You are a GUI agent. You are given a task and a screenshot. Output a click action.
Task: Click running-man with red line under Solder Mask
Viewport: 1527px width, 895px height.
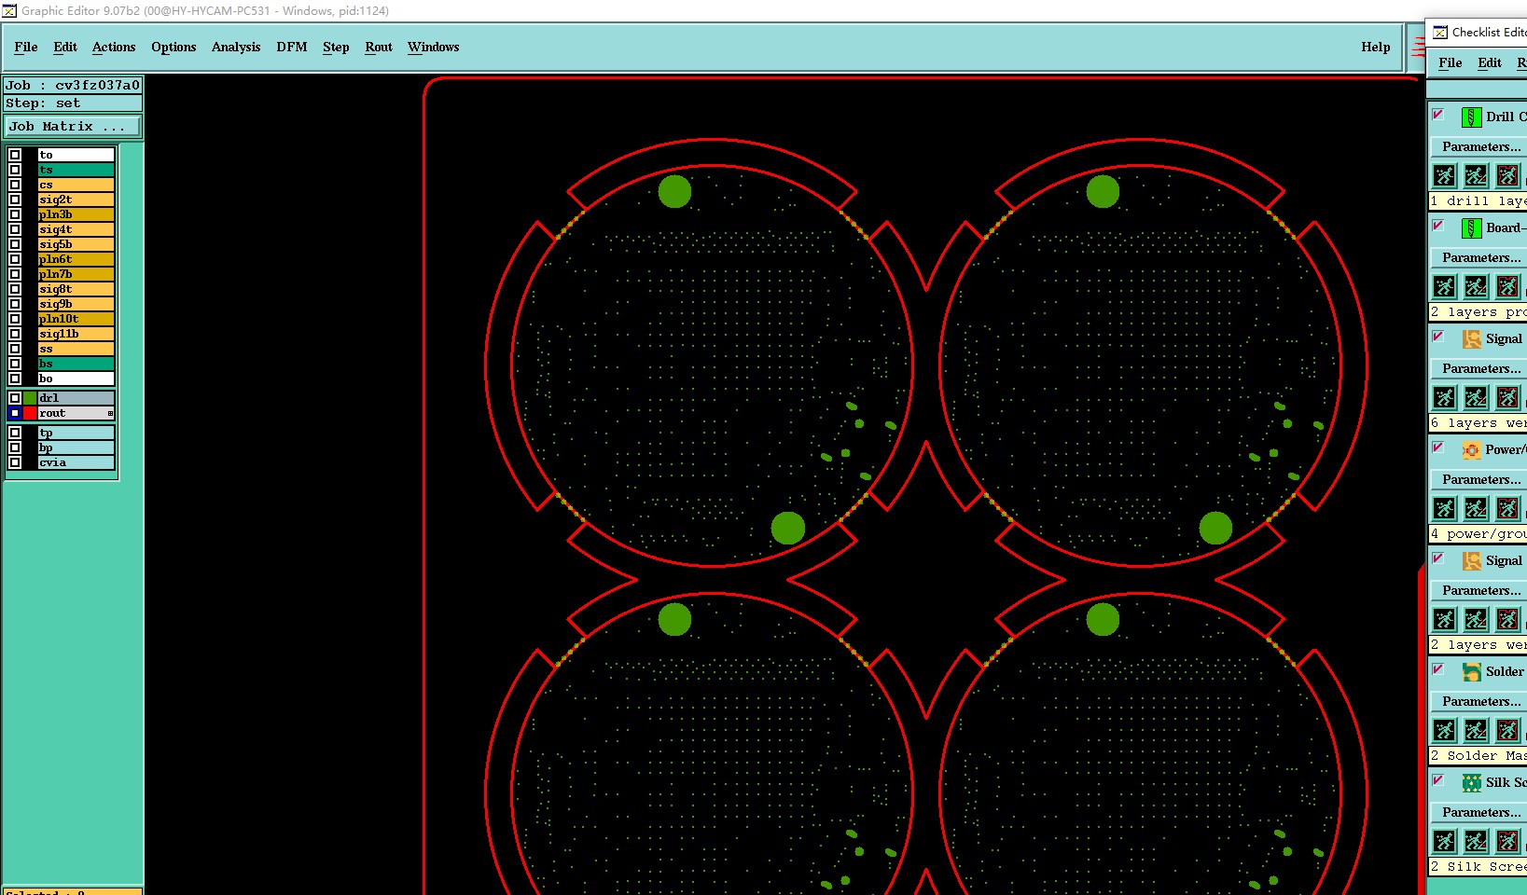(1476, 730)
